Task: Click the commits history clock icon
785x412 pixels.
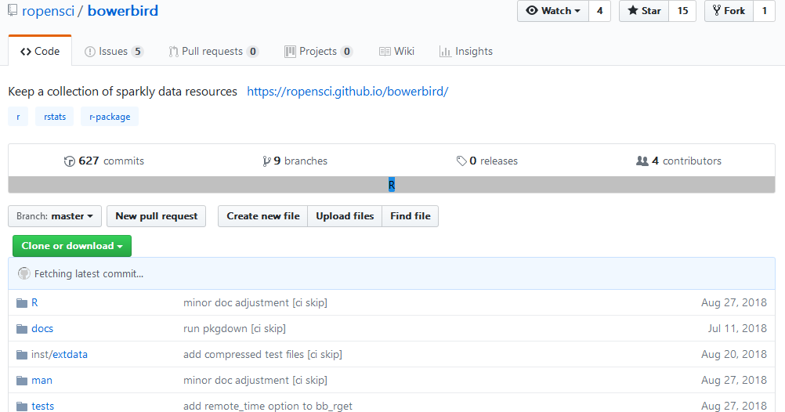Action: [x=69, y=161]
